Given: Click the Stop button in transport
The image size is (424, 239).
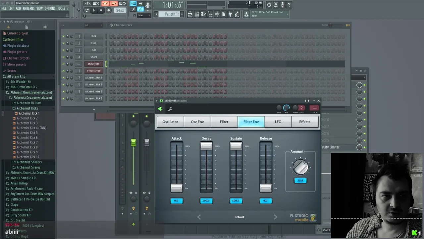Looking at the screenshot, I should tap(101, 10).
